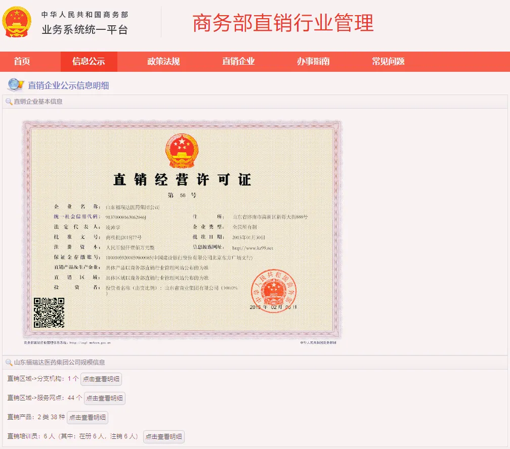
Task: Click the 直销企业公示信息明细 heading
Action: tap(68, 85)
